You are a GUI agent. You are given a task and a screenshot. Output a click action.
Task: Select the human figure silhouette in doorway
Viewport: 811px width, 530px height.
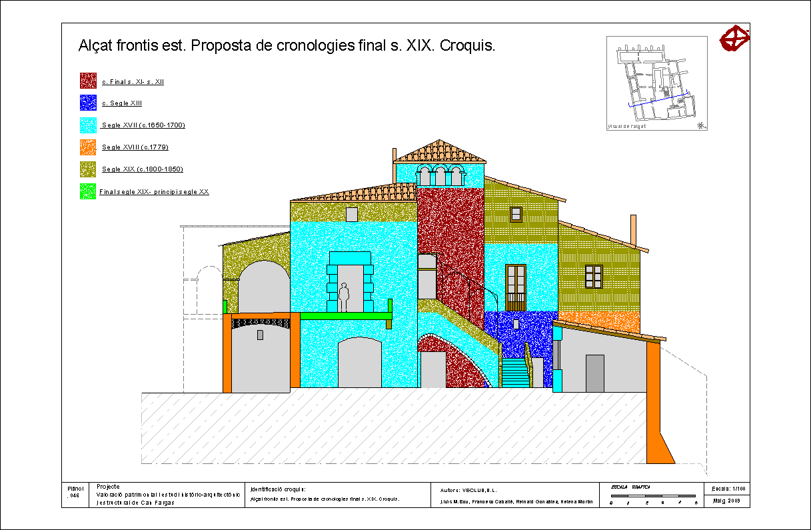(x=344, y=297)
